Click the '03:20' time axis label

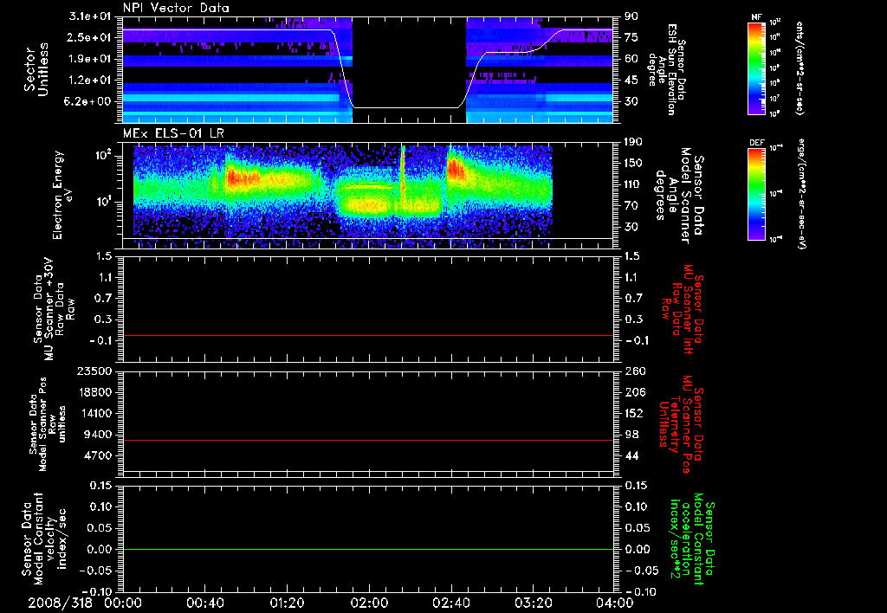[533, 603]
